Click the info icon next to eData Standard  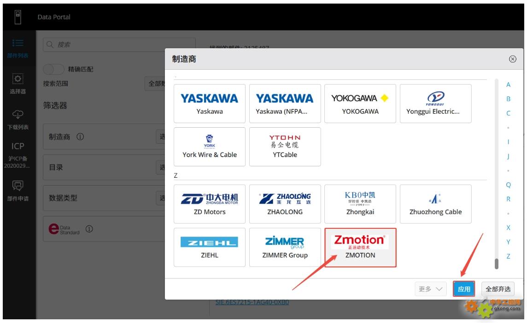point(89,229)
